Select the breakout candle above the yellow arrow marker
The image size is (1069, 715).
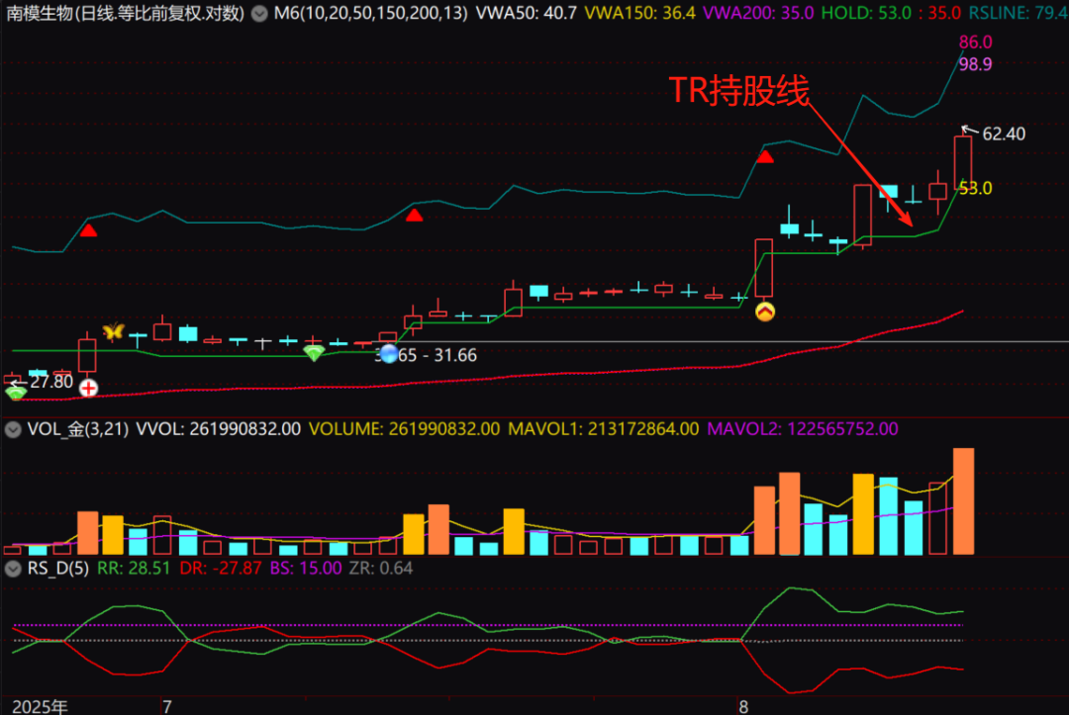[763, 268]
